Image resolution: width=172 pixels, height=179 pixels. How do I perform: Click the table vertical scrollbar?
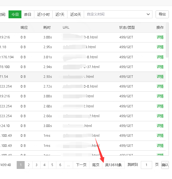point(167,40)
